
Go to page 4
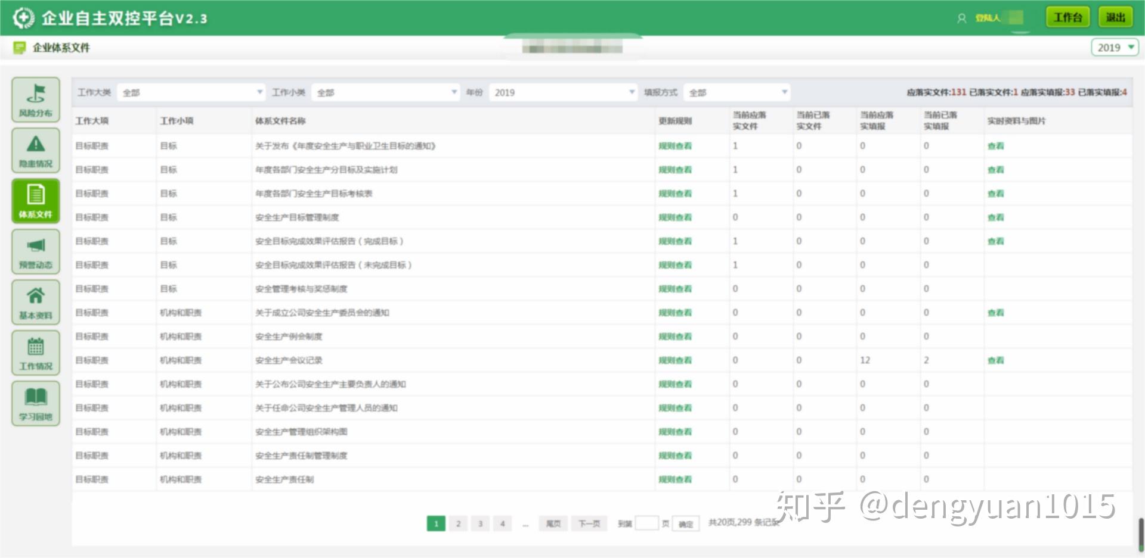tap(502, 523)
